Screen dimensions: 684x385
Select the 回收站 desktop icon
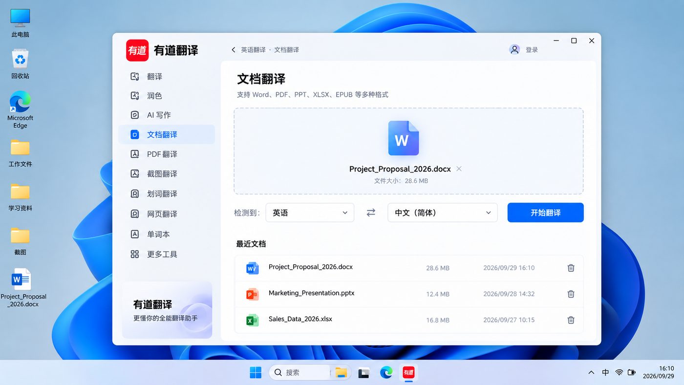pyautogui.click(x=20, y=64)
